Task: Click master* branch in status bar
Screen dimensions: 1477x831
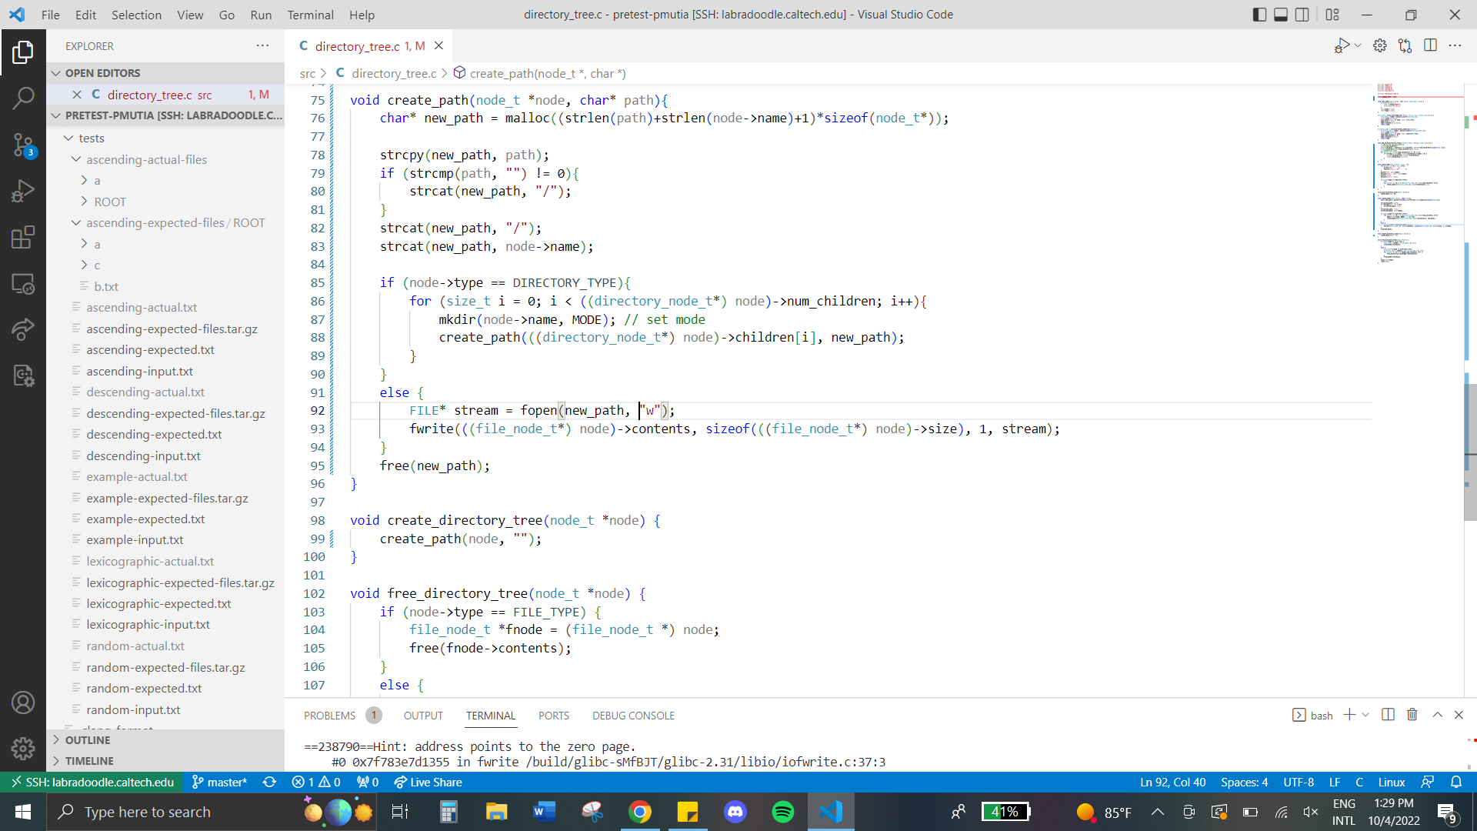Action: (x=220, y=782)
